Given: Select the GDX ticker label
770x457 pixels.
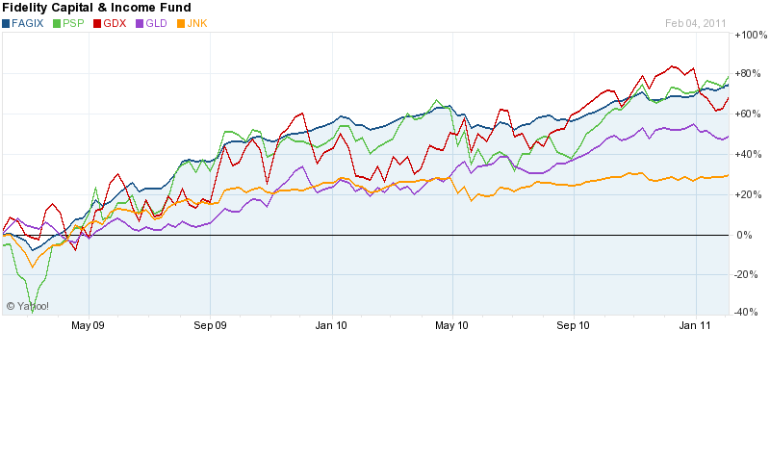Looking at the screenshot, I should coord(115,23).
